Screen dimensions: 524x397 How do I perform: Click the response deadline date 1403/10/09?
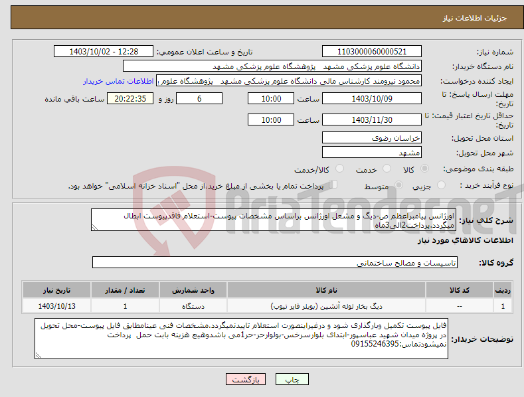(372, 98)
